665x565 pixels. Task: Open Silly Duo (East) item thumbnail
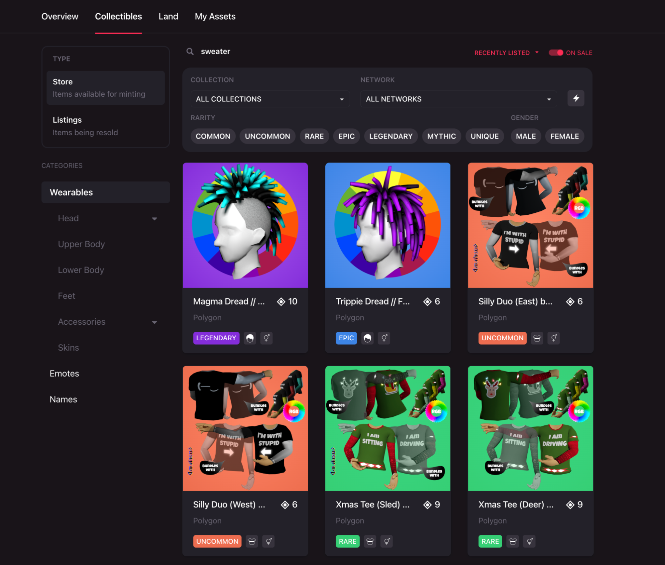point(530,225)
